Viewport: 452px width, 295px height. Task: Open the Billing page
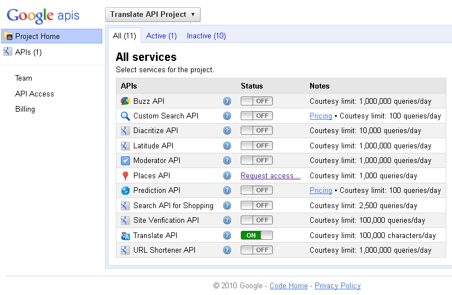[25, 109]
